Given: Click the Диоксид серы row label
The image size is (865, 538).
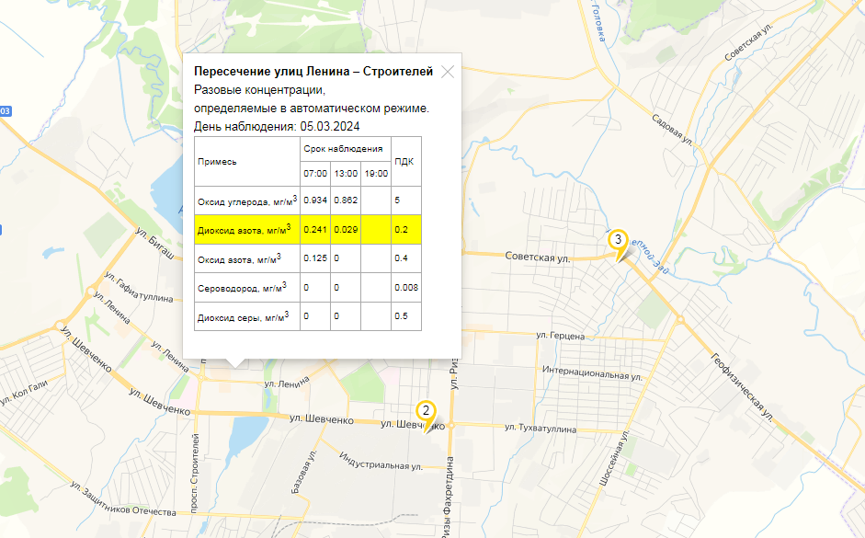Looking at the screenshot, I should coord(245,316).
